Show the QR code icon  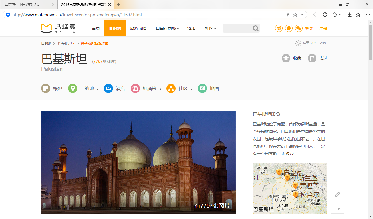(x=338, y=207)
